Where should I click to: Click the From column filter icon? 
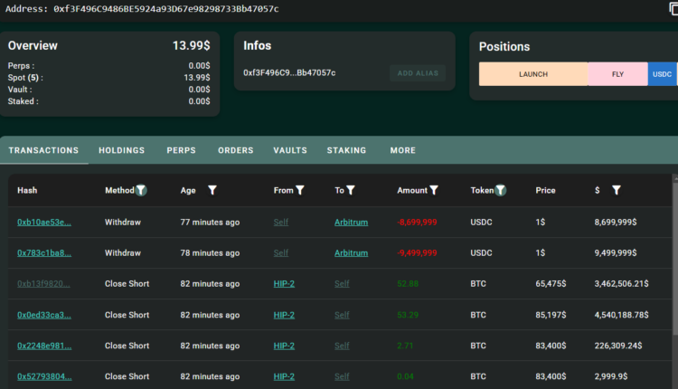coord(300,191)
